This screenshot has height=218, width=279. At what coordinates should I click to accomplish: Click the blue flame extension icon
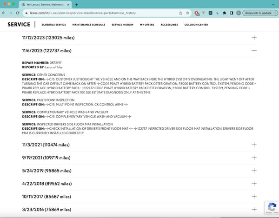217,13
